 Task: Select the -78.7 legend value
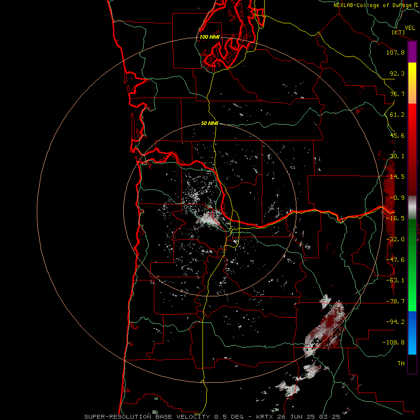pos(395,301)
